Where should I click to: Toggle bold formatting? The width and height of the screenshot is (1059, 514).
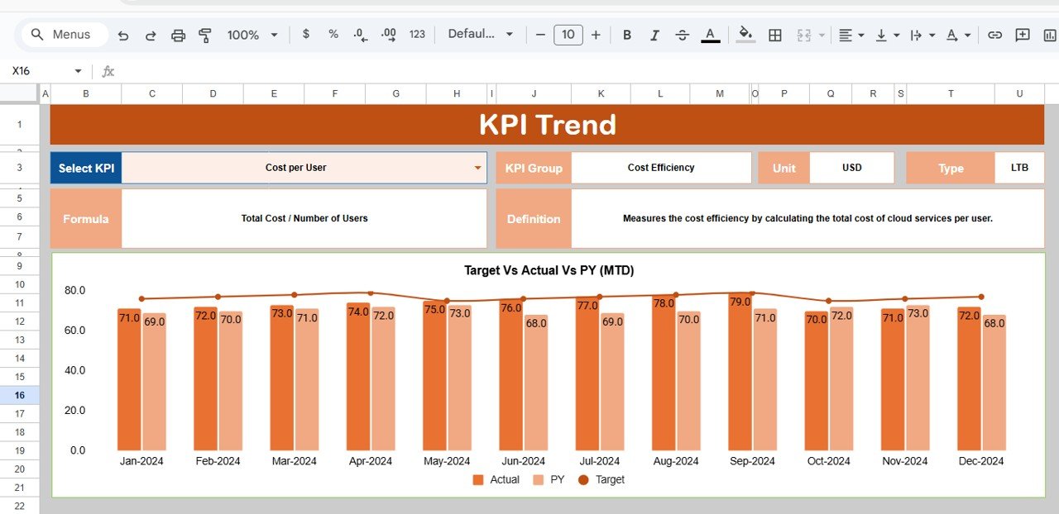(x=627, y=35)
